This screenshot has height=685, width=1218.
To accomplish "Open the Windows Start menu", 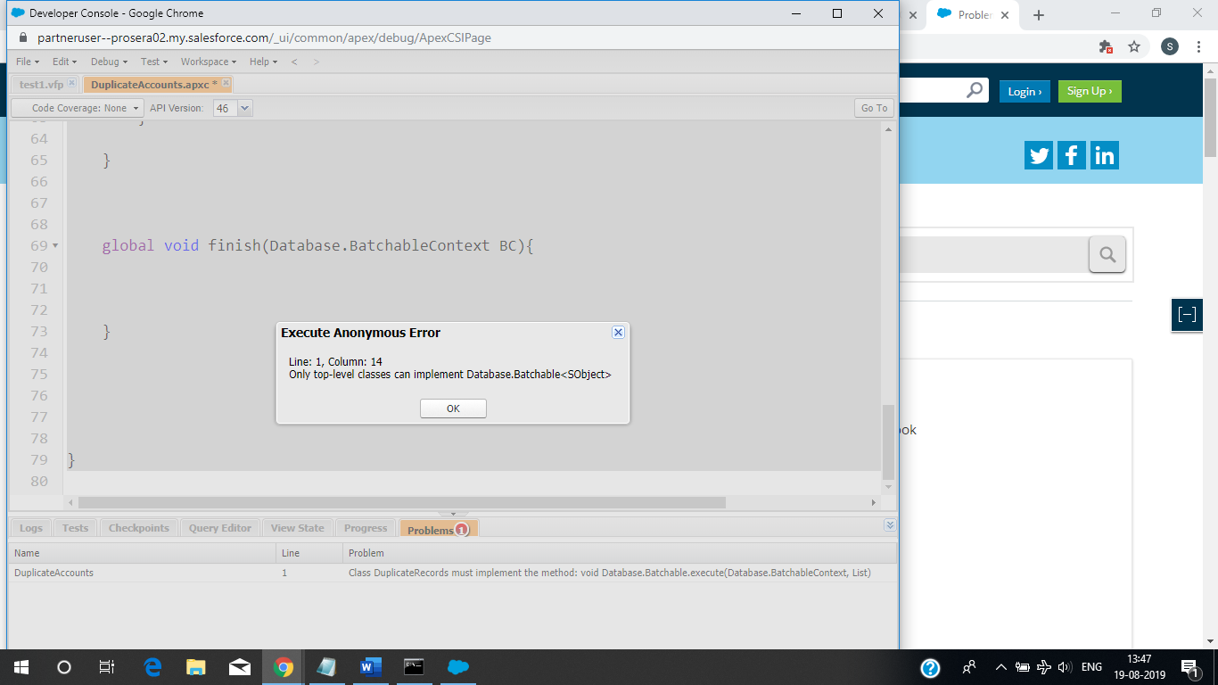I will 21,667.
